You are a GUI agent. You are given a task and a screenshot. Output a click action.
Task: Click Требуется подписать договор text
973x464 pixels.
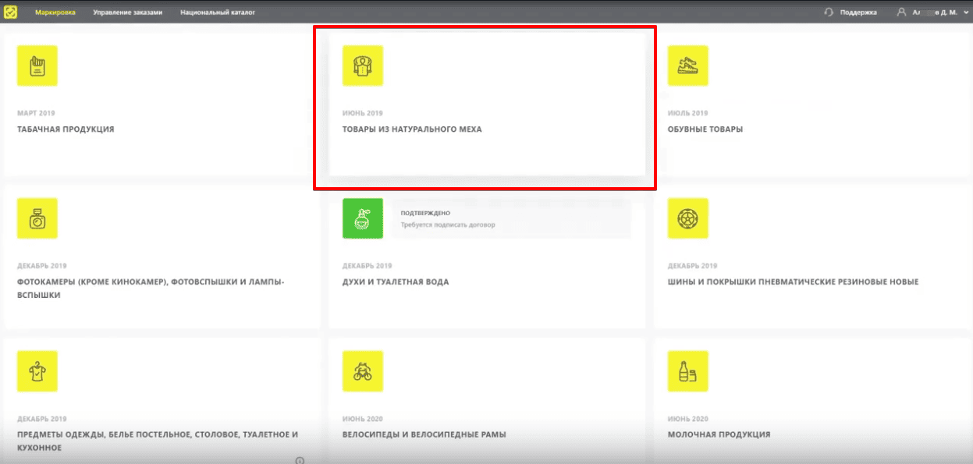pyautogui.click(x=448, y=225)
